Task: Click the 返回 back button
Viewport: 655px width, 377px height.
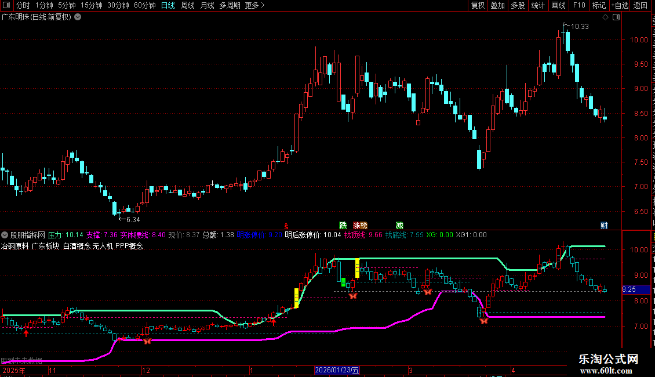Action: 641,5
